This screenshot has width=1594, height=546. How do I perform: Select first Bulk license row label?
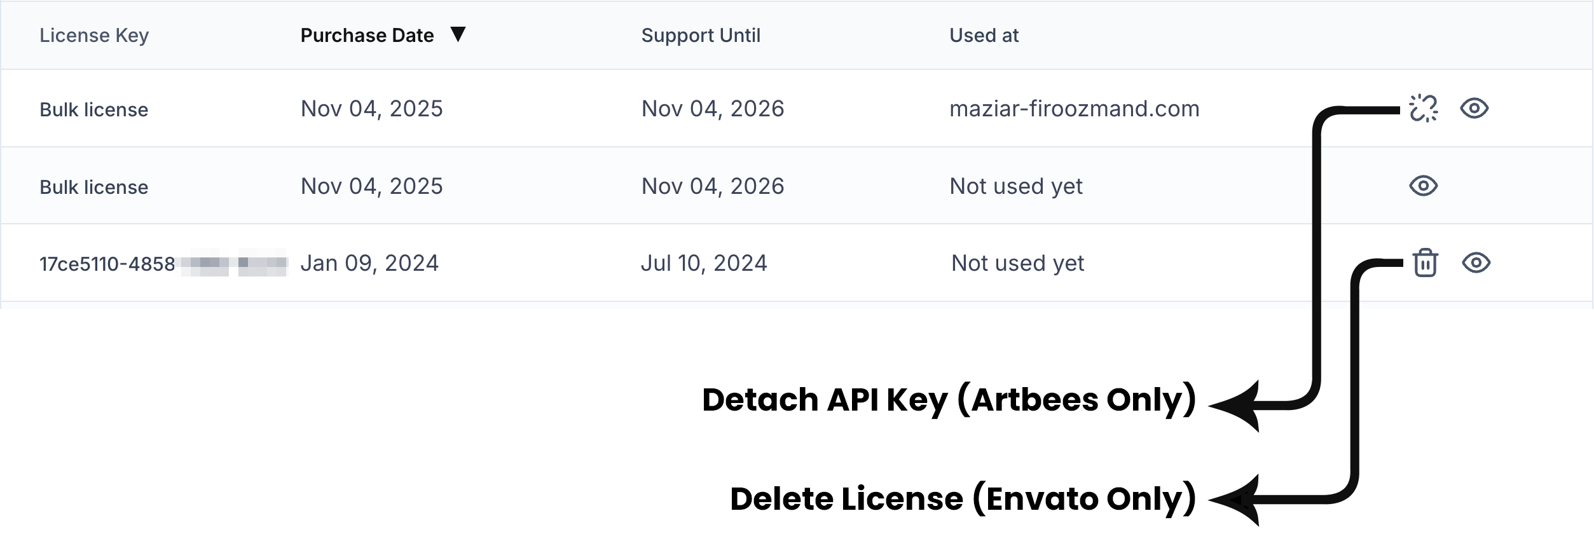[94, 110]
